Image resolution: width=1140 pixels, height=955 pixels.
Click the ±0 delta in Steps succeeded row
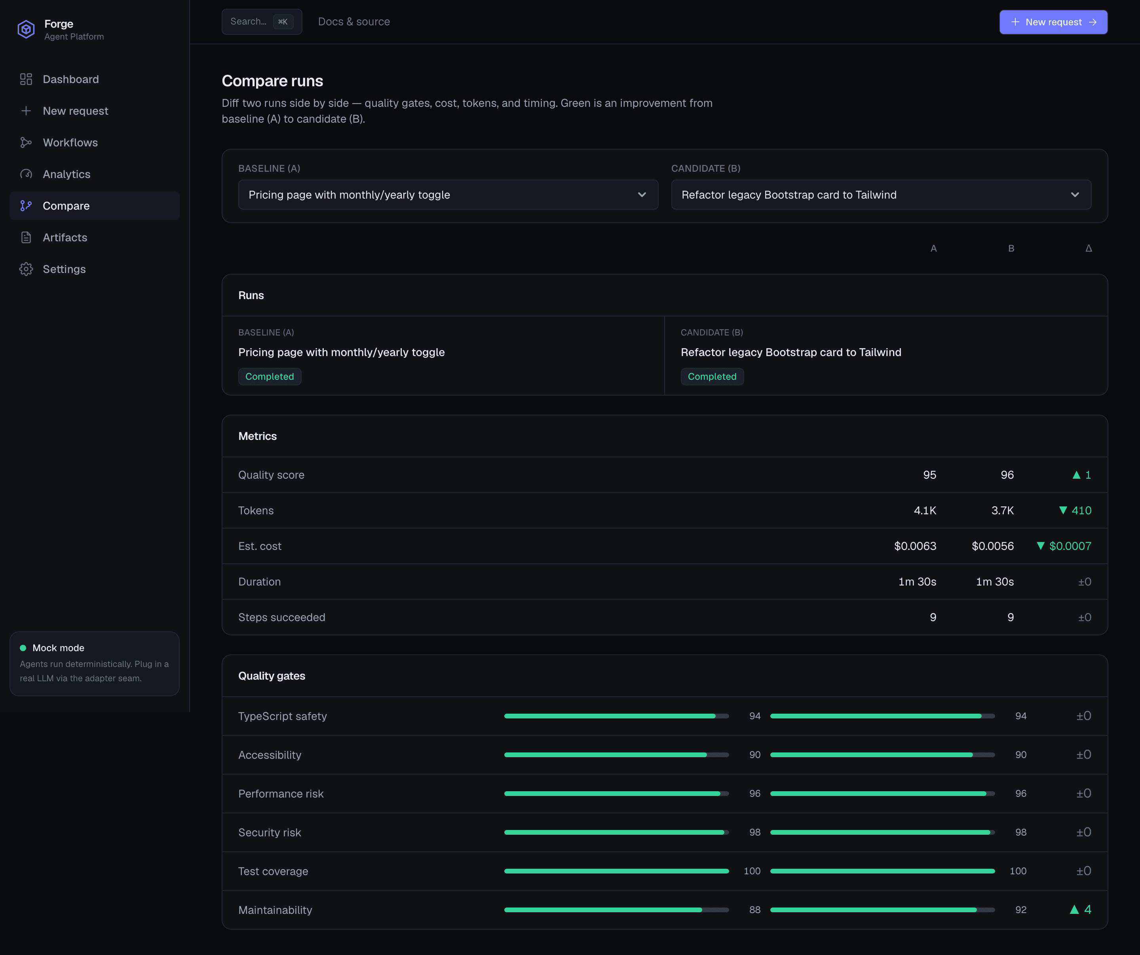(x=1085, y=618)
